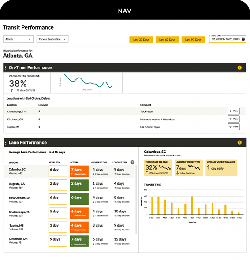250x260 pixels.
Task: Click the Longest Trip column info icon
Action: pyautogui.click(x=132, y=162)
